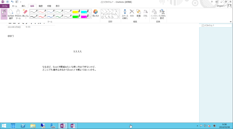233x129 pixels.
Task: Select the thin blue pen
Action: [x=51, y=11]
